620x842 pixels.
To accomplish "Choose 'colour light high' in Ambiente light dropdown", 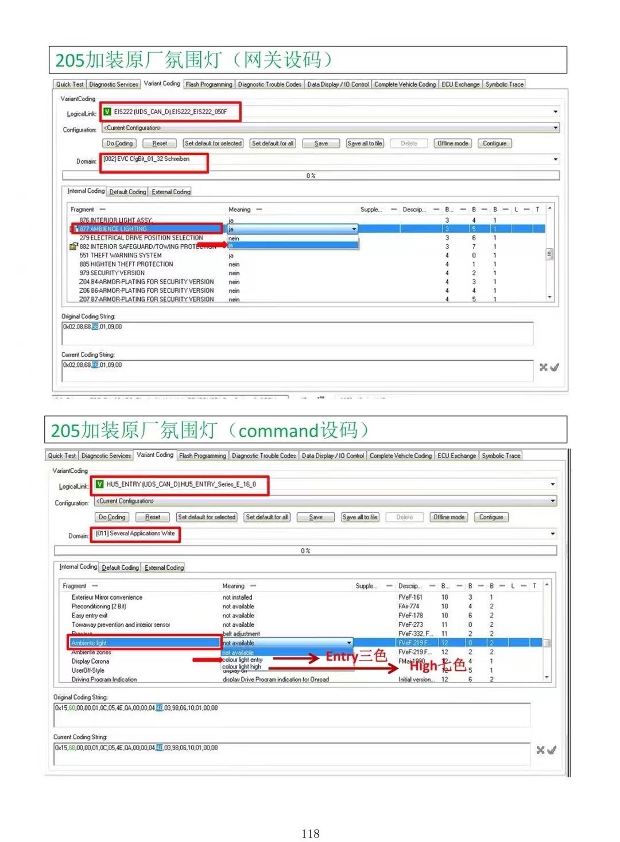I will [x=242, y=667].
